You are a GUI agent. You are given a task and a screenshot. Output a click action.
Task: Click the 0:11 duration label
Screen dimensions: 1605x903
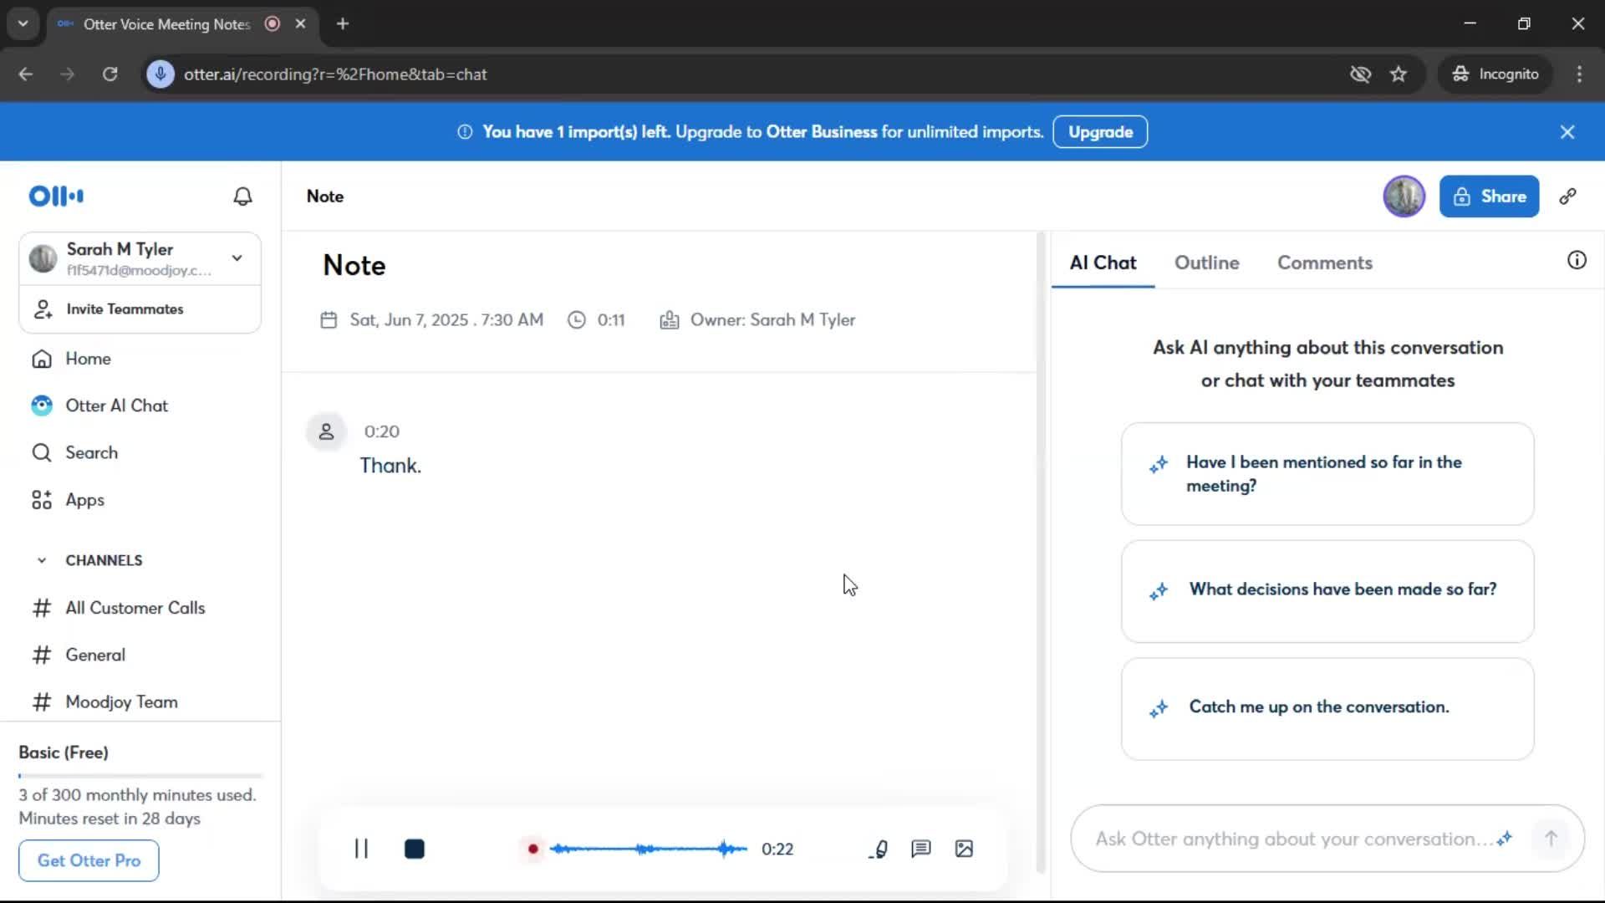pos(611,320)
